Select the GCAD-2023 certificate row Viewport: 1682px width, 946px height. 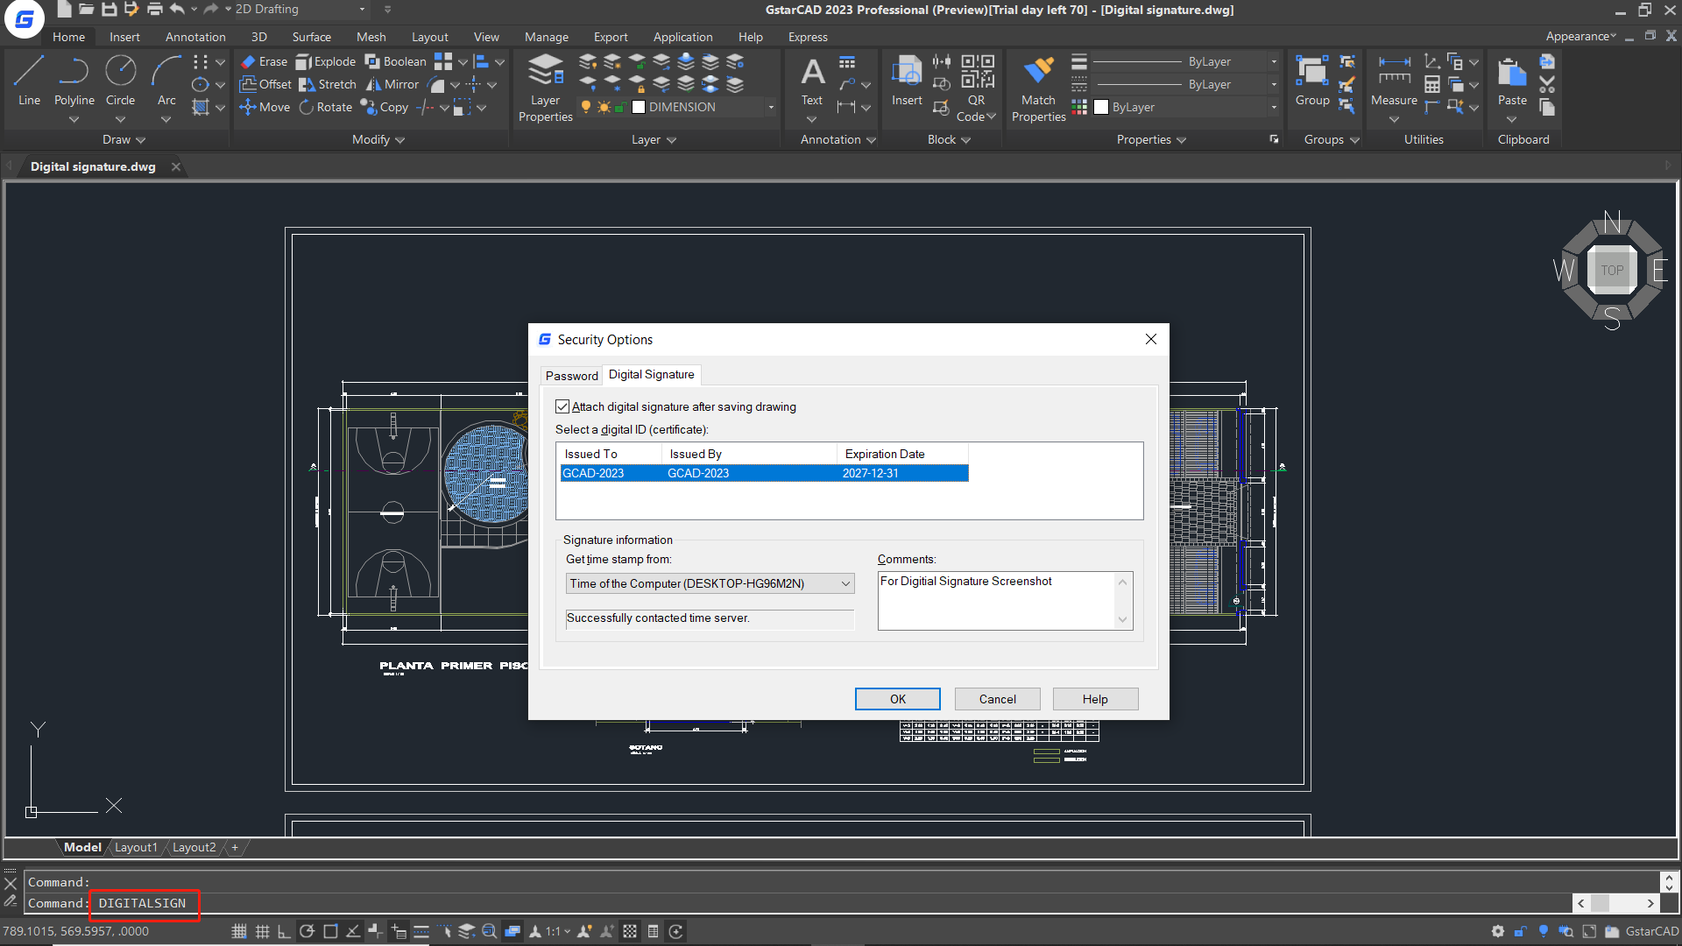(x=764, y=474)
